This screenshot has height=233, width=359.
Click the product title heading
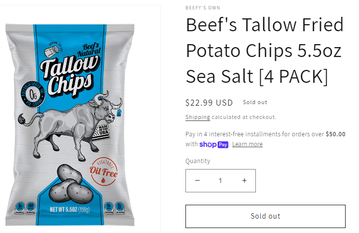[x=265, y=51]
